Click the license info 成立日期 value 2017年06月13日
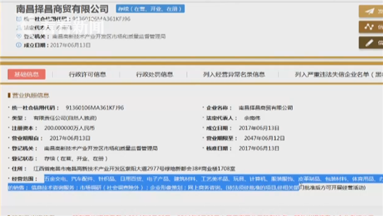The height and width of the screenshot is (216, 383). pos(259,128)
